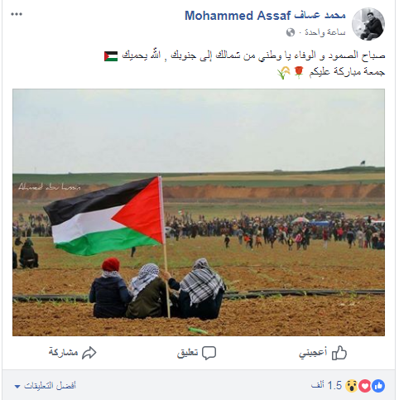The width and height of the screenshot is (399, 400).
Task: Click the red rose emoji in post
Action: pyautogui.click(x=298, y=72)
